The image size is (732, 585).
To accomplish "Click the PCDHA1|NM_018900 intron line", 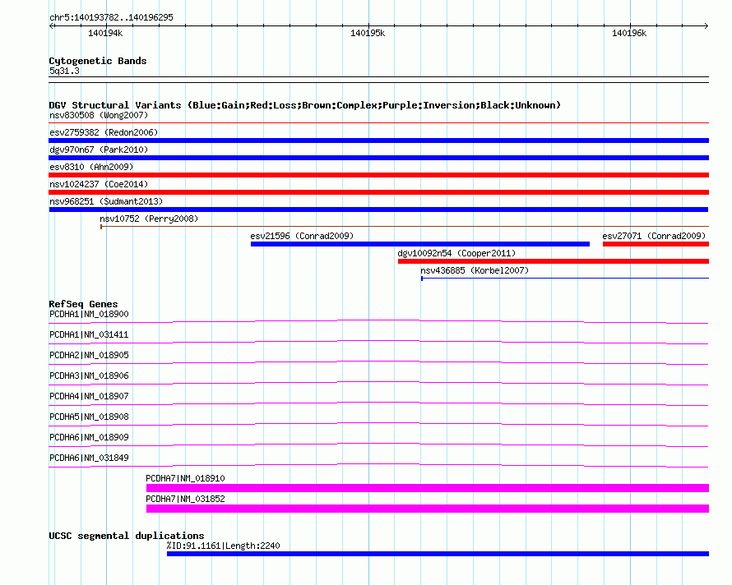I will (x=378, y=321).
